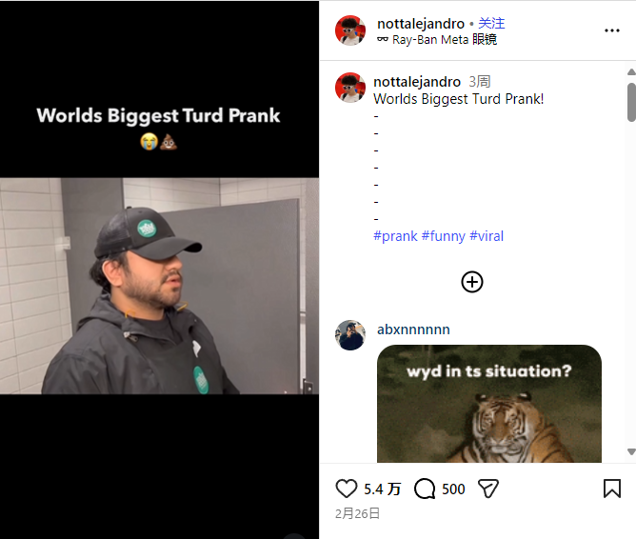Open comments via speech bubble icon
636x539 pixels.
[425, 489]
